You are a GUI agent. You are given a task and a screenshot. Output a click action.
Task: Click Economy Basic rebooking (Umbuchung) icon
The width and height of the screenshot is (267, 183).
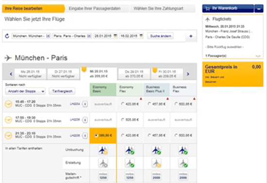pos(103,150)
